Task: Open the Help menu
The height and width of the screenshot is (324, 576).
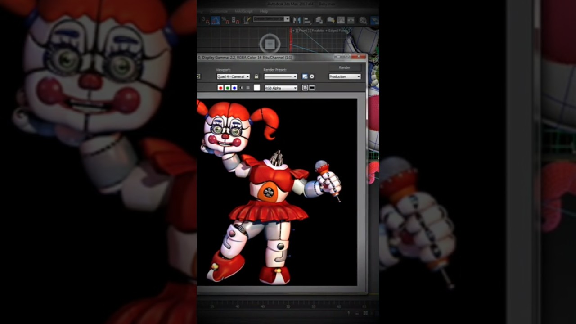Action: pyautogui.click(x=264, y=11)
